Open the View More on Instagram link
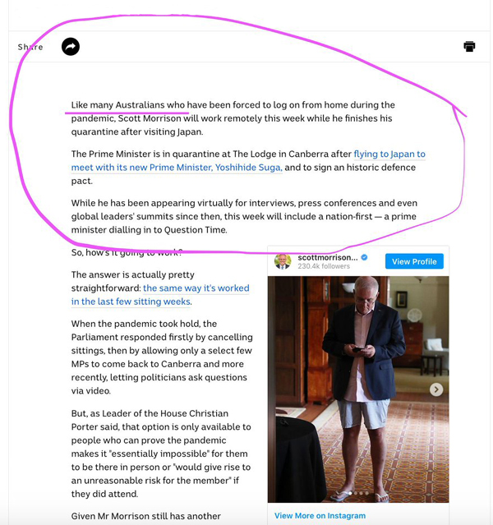Screen dimensions: 493x525 coord(320,516)
